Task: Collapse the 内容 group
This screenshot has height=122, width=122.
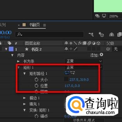Action: [x=12, y=55]
